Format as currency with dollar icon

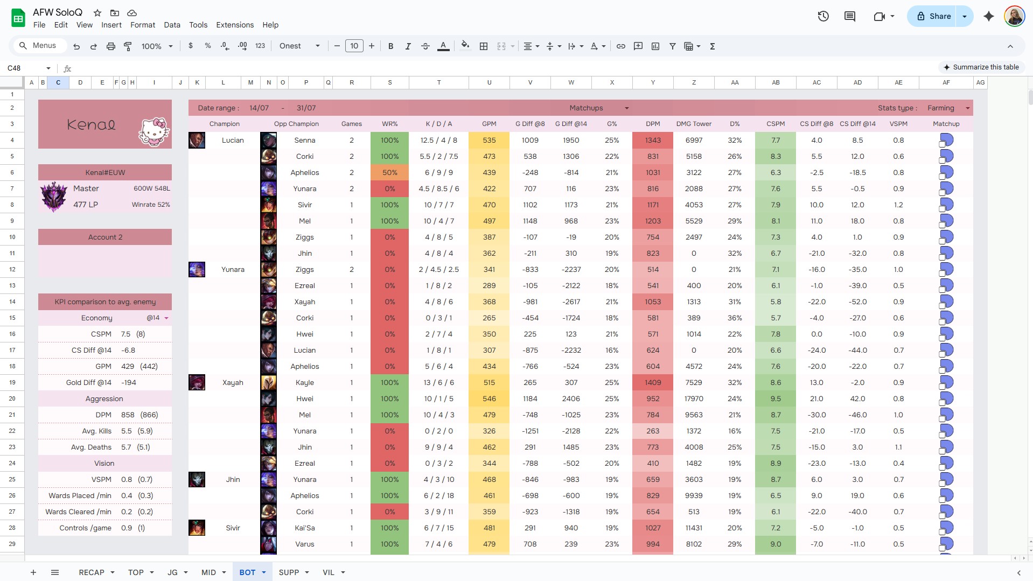tap(191, 46)
